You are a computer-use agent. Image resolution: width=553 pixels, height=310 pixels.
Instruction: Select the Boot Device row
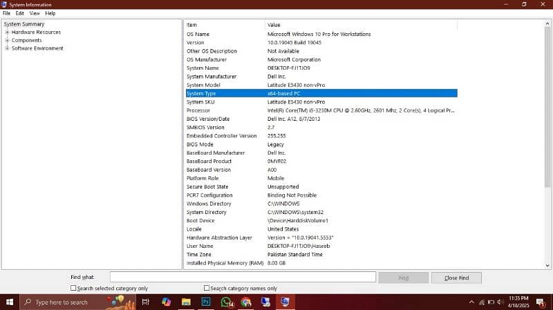pos(321,220)
